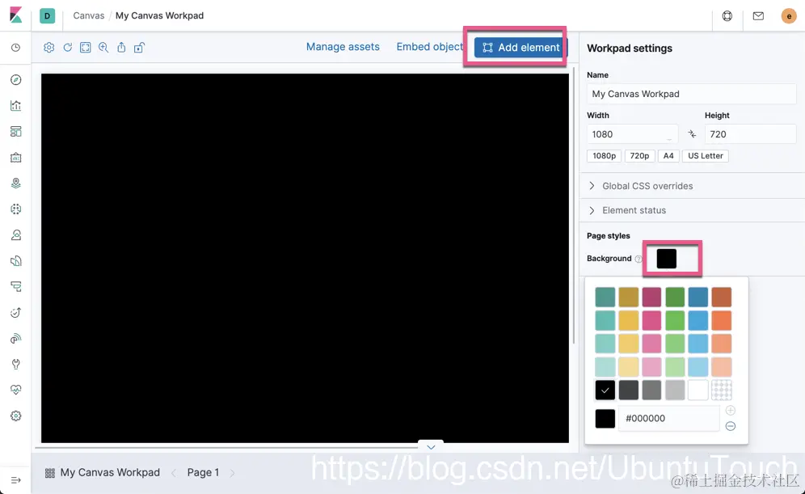Select the transparent checkered swatch

click(721, 391)
